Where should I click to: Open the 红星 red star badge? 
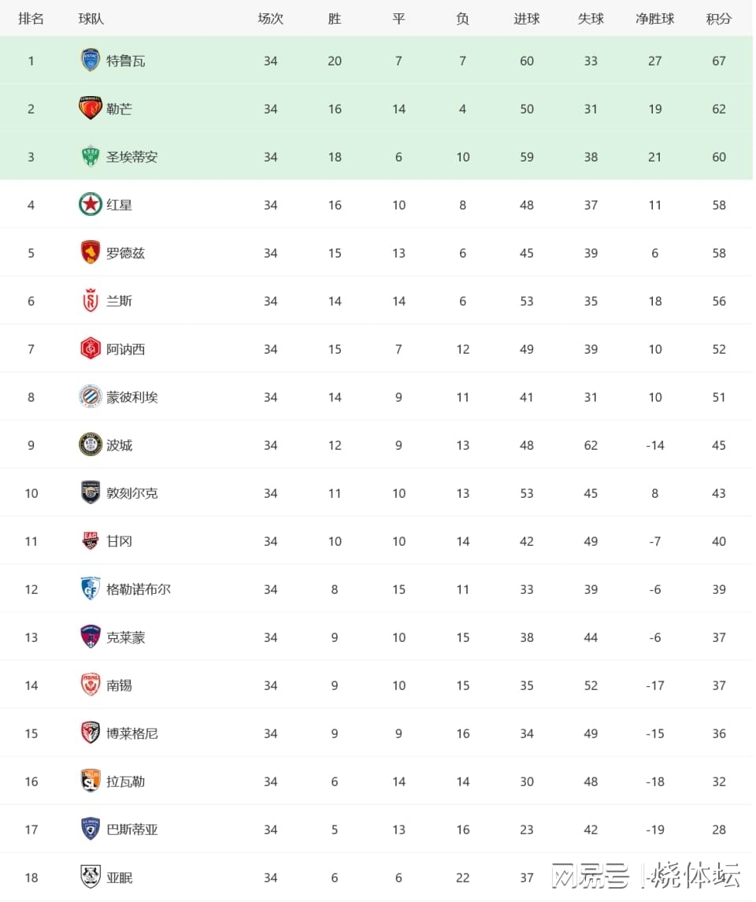(x=91, y=204)
